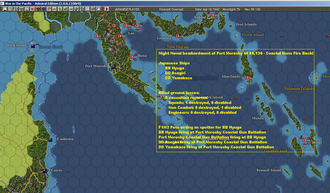Viewport: 330px width, 193px height.
Task: Click the Night Naval bombardment report title
Action: pyautogui.click(x=236, y=53)
